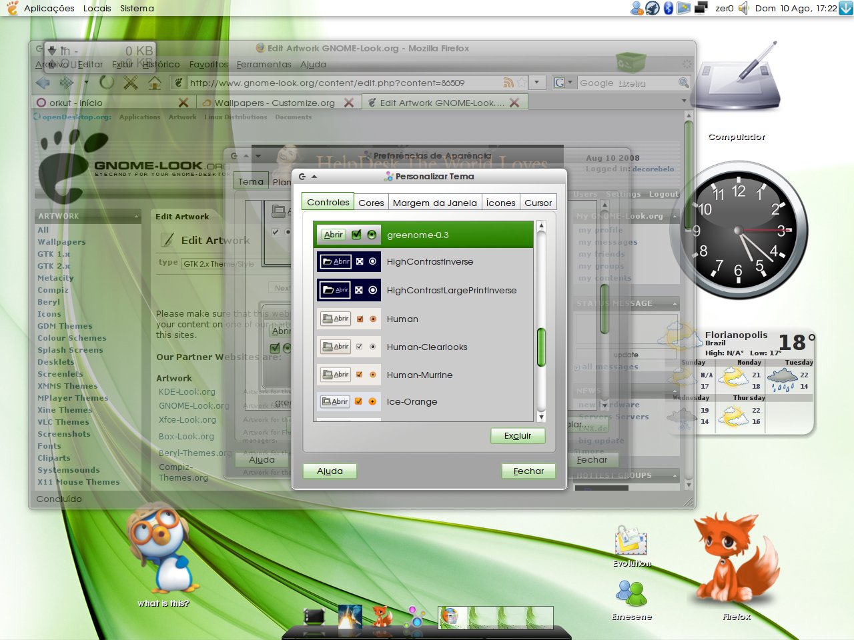
Task: Click the Ice-Orange checkbox preview
Action: [359, 401]
